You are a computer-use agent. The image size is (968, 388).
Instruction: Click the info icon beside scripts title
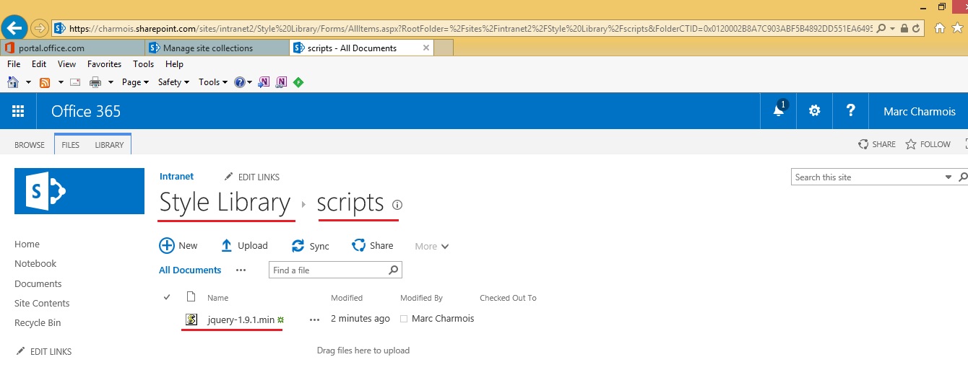coord(397,204)
